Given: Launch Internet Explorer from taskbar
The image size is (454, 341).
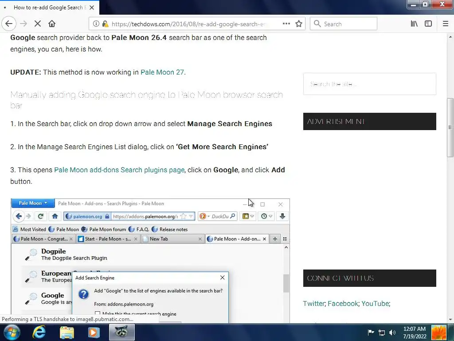Looking at the screenshot, I should click(39, 332).
